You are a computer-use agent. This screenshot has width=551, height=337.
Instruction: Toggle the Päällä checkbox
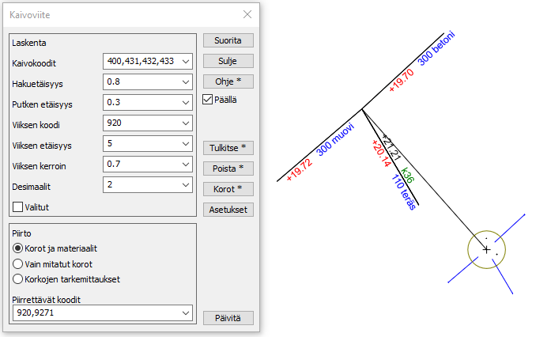pos(209,100)
